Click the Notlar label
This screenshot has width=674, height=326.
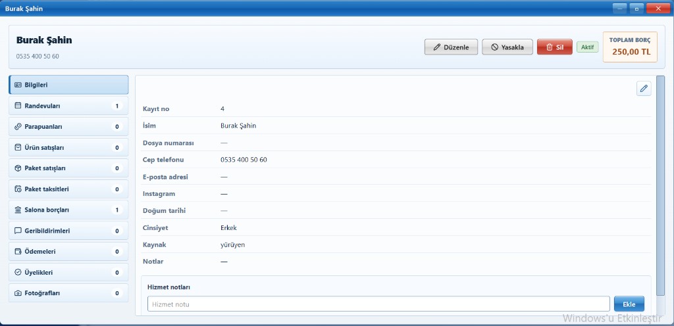153,261
